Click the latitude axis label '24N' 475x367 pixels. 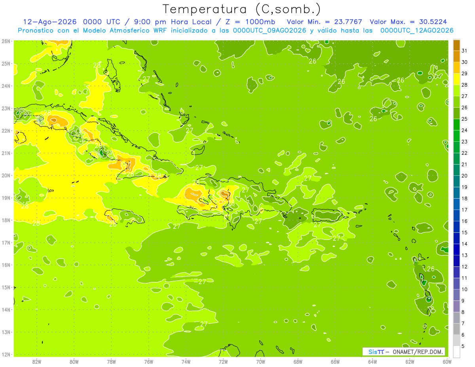[6, 86]
